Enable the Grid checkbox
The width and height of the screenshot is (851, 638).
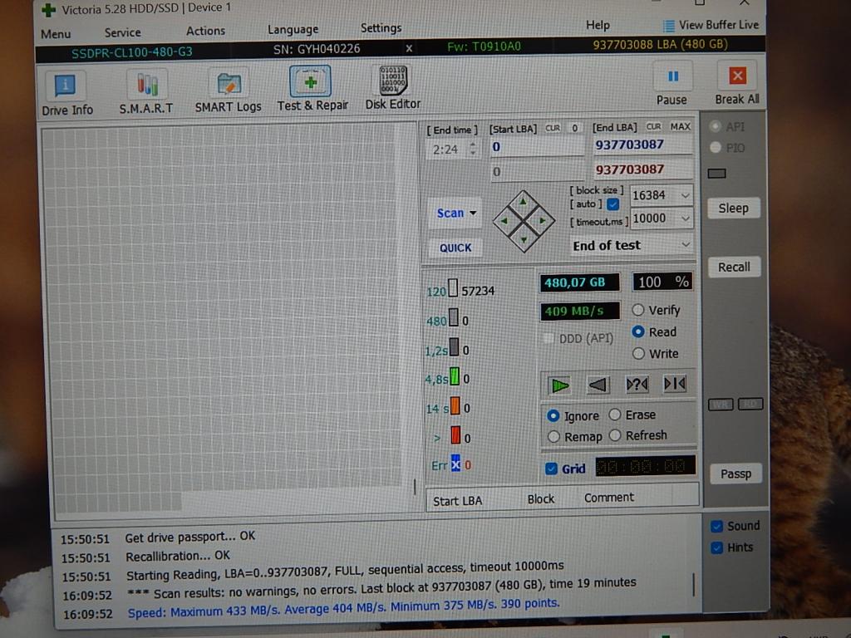pyautogui.click(x=551, y=469)
